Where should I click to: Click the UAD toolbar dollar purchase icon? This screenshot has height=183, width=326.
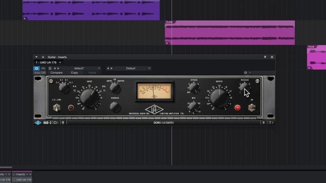[264, 123]
